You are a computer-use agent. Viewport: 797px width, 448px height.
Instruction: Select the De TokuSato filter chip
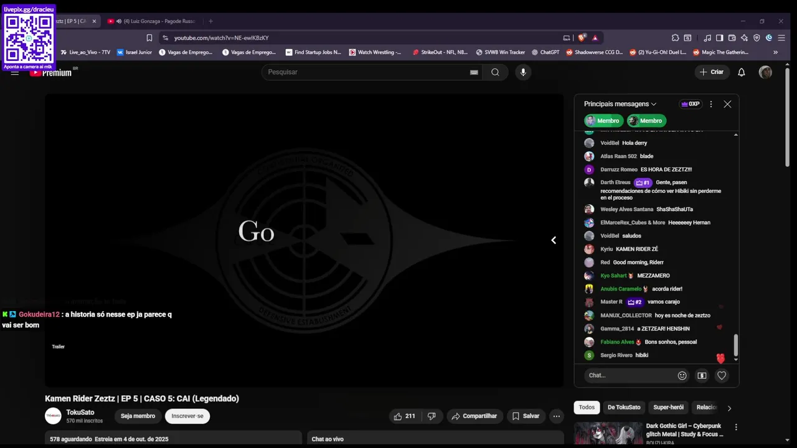[x=624, y=408]
